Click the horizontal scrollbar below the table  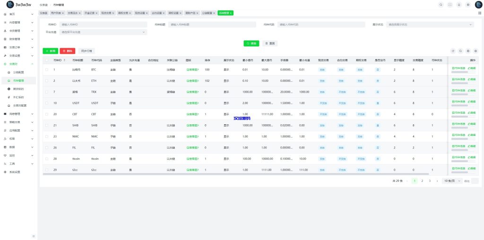pos(189,174)
